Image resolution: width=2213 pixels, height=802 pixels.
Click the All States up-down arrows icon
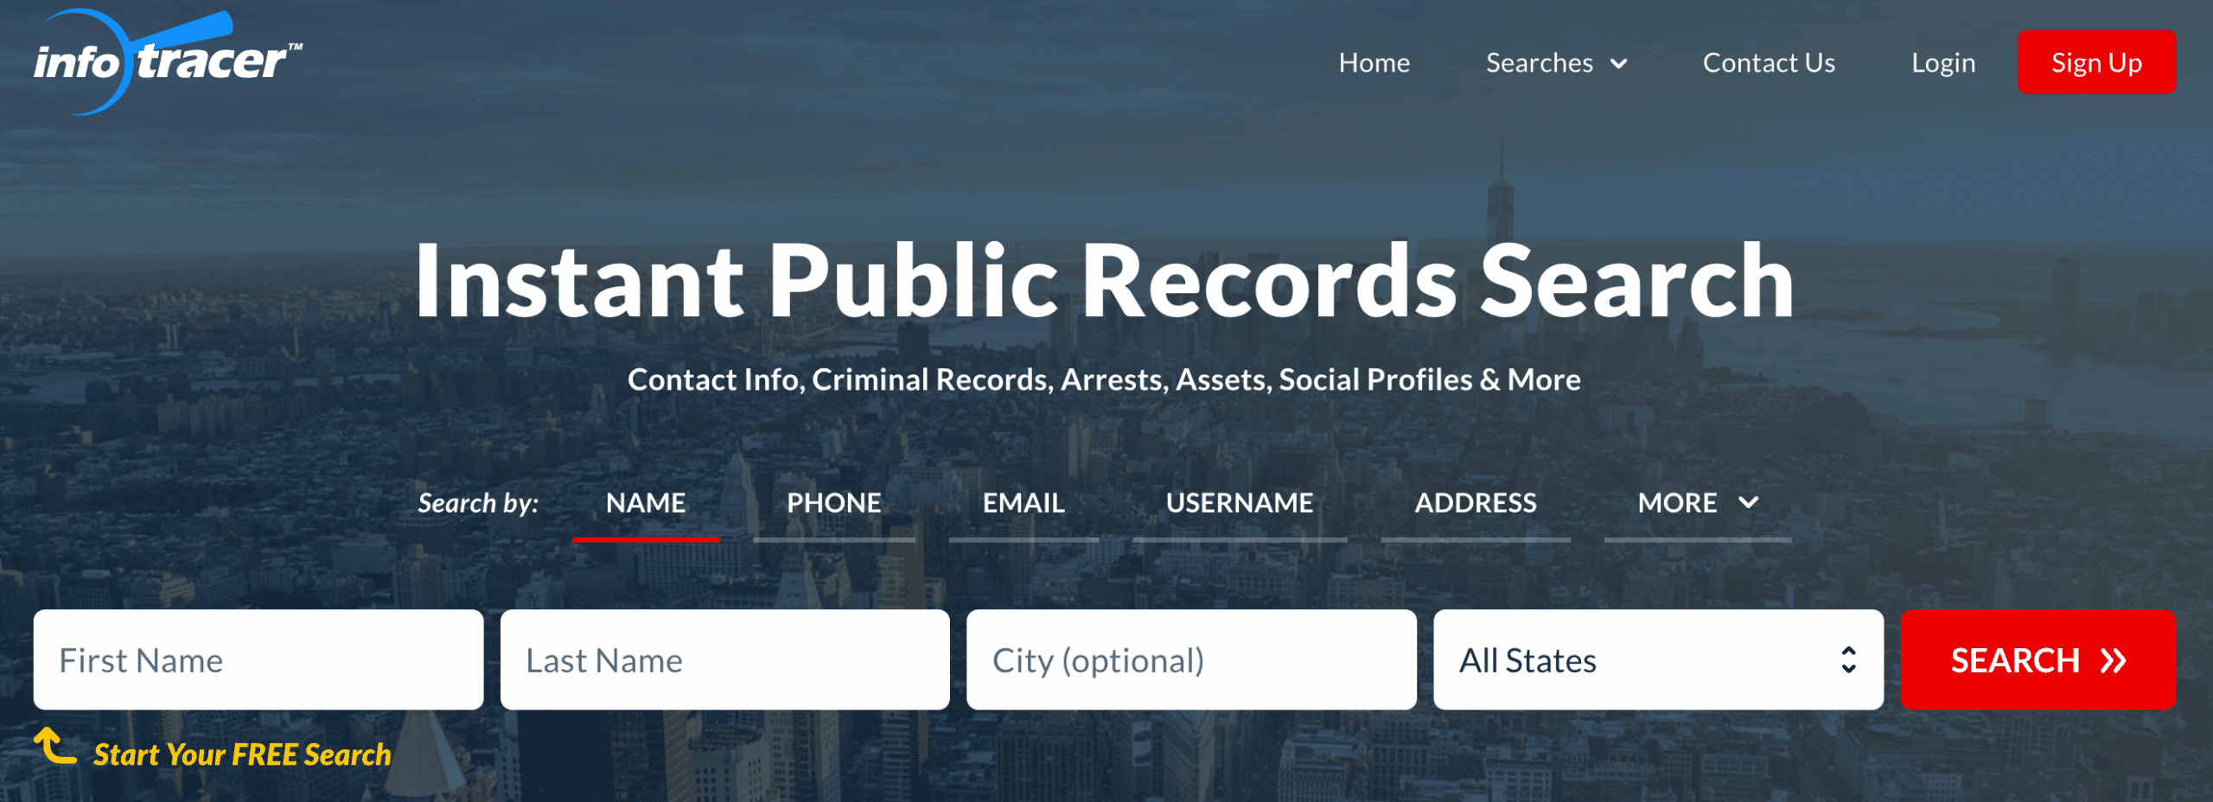click(x=1848, y=660)
